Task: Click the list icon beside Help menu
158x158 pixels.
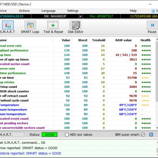Action: (x=153, y=11)
